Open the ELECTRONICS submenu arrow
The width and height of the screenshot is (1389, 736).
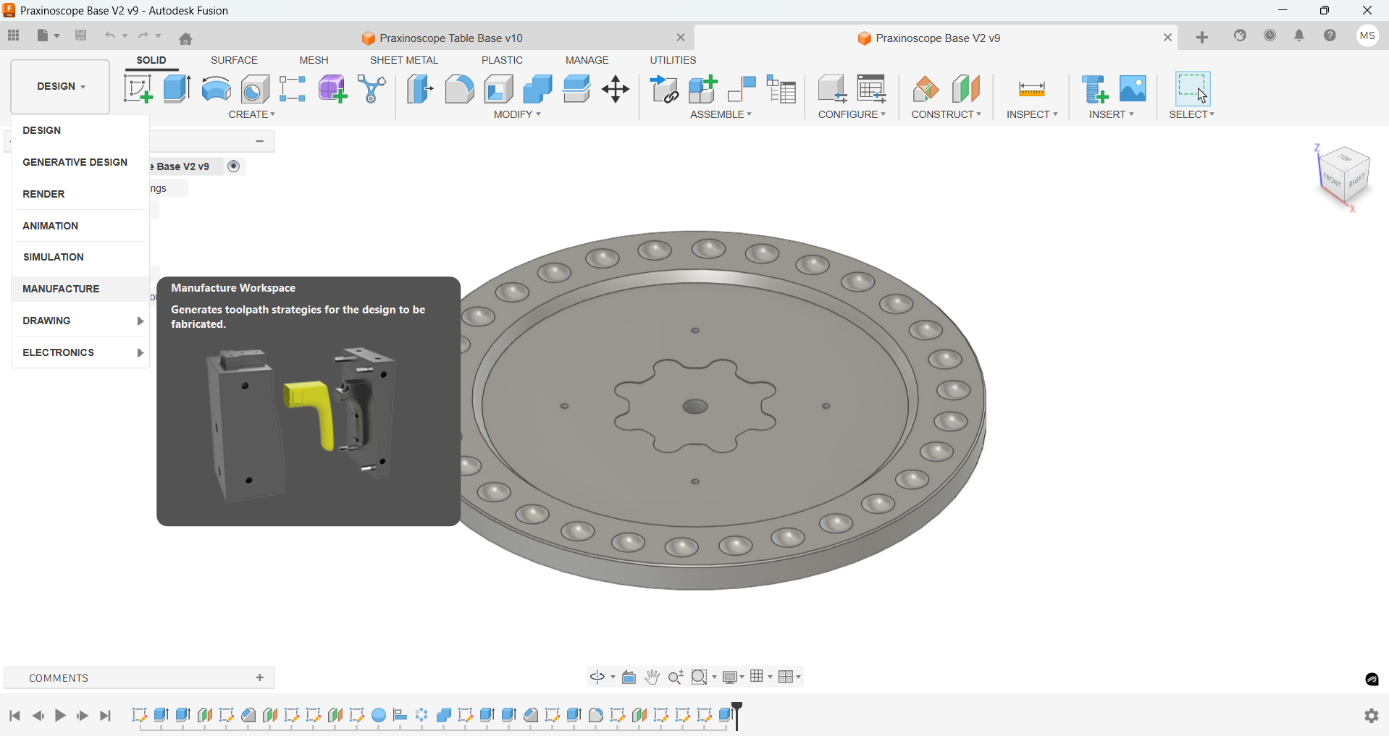click(x=140, y=353)
